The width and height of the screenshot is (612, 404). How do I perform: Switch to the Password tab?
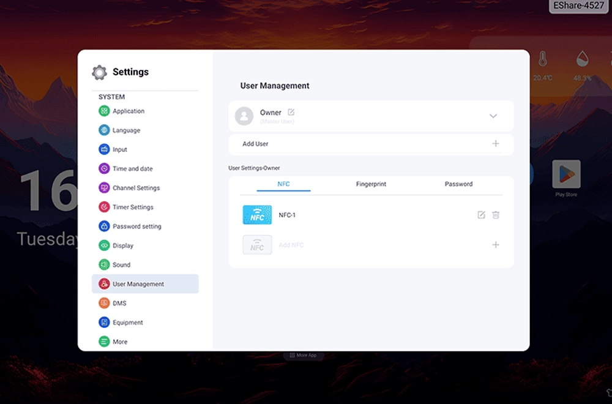click(x=458, y=184)
